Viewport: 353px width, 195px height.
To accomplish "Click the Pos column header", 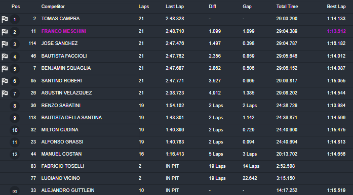I will point(16,7).
